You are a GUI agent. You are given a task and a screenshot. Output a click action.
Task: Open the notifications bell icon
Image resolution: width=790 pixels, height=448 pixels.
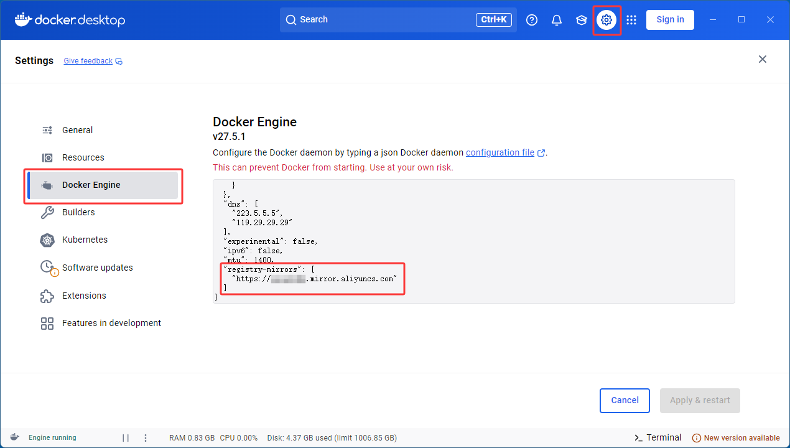click(557, 20)
